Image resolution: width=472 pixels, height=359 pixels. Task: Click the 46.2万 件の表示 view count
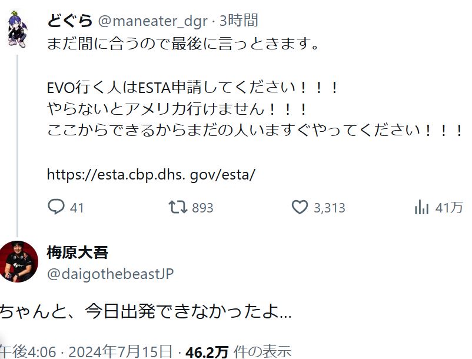click(238, 351)
